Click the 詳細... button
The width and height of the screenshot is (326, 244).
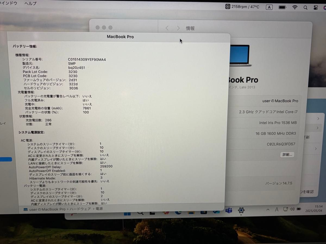point(287,155)
